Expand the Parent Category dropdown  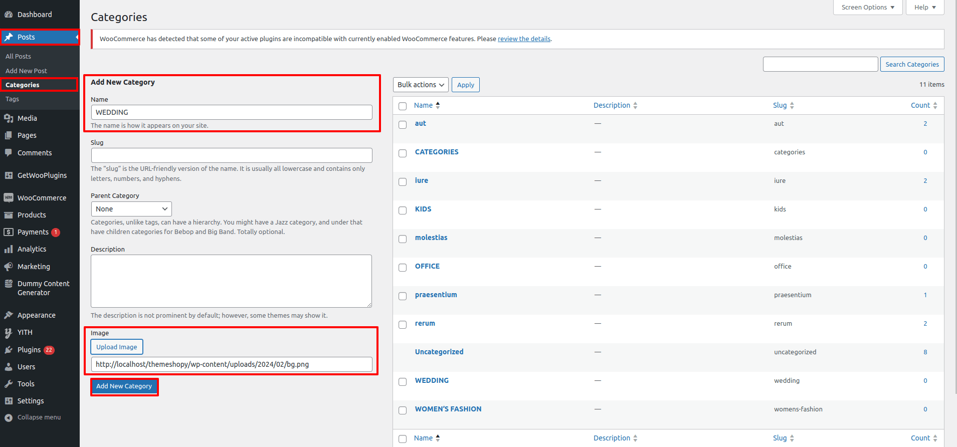(x=131, y=209)
